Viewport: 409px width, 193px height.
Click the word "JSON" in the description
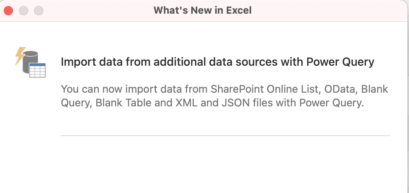pos(236,103)
